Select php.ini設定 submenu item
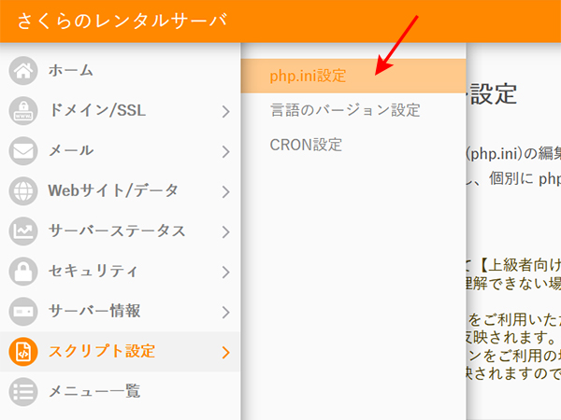The image size is (561, 420). (353, 77)
